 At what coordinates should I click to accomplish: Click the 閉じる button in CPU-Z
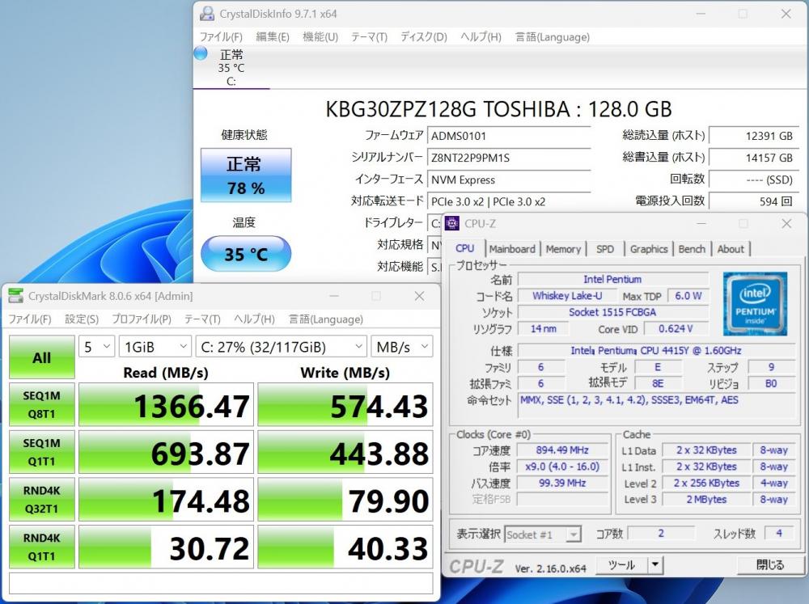coord(770,565)
